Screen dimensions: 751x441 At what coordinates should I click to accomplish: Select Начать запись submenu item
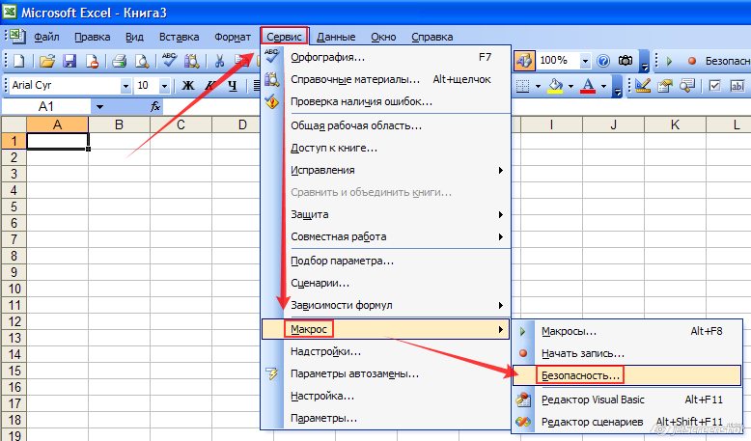point(626,353)
